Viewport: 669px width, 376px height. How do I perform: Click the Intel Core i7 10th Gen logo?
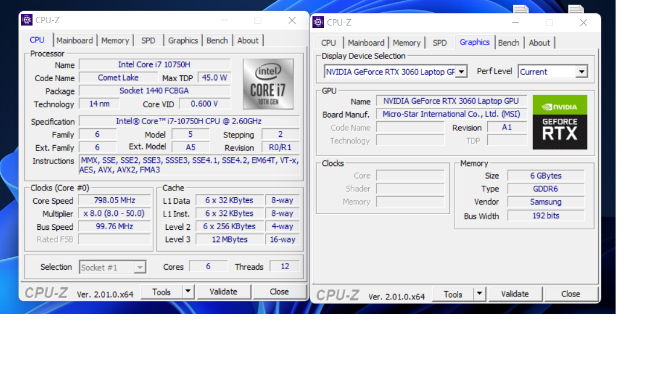[x=268, y=84]
